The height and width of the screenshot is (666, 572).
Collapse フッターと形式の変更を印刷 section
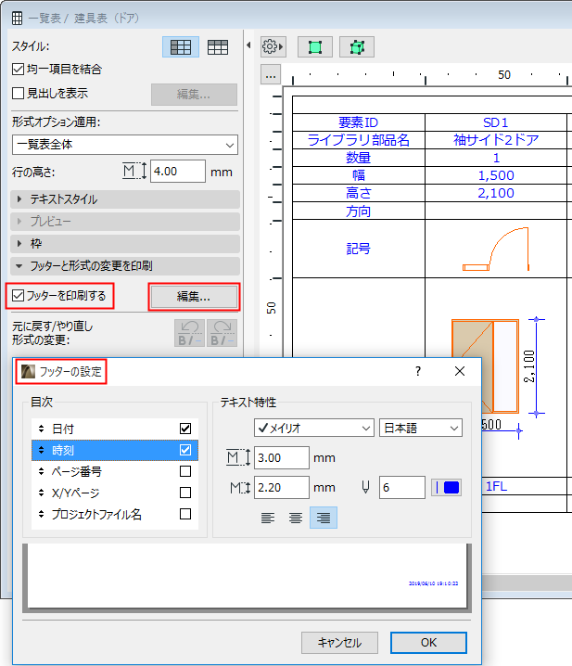click(125, 266)
